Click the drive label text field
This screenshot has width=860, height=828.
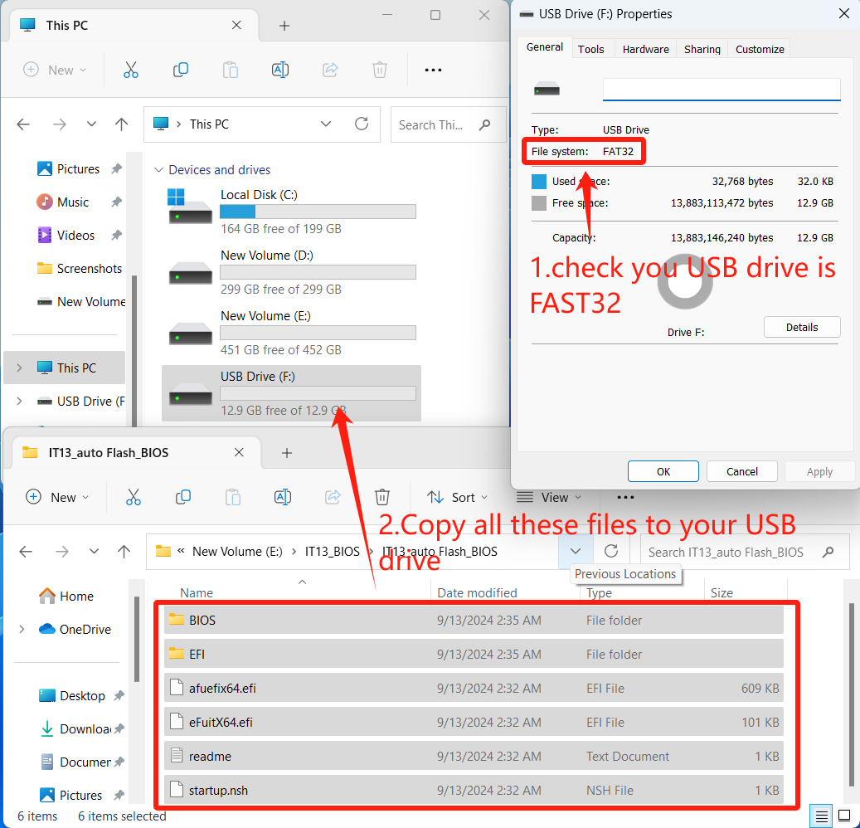(721, 90)
